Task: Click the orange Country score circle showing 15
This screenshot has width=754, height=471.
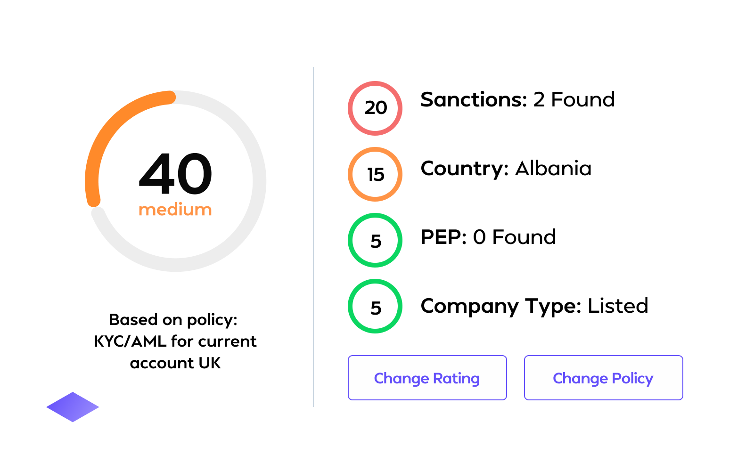Action: [375, 174]
